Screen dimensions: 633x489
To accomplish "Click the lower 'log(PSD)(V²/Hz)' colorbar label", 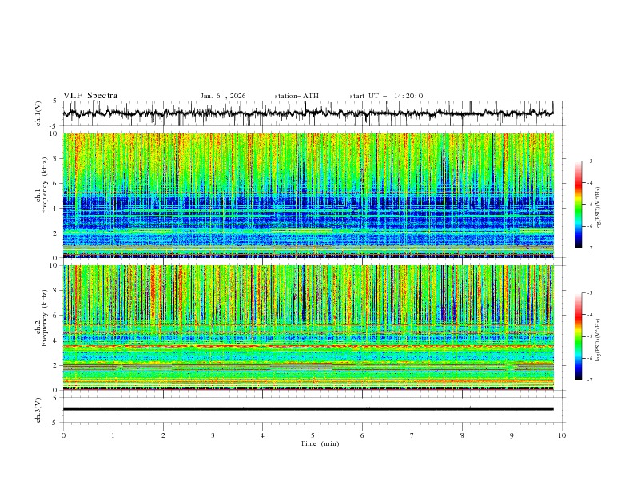I will (598, 340).
